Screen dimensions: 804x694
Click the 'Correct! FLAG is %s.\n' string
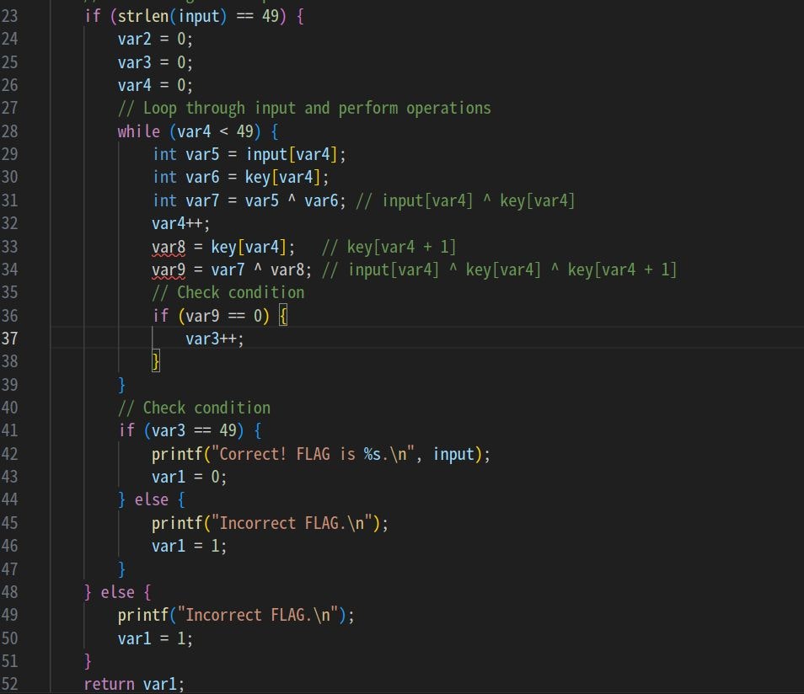point(314,455)
